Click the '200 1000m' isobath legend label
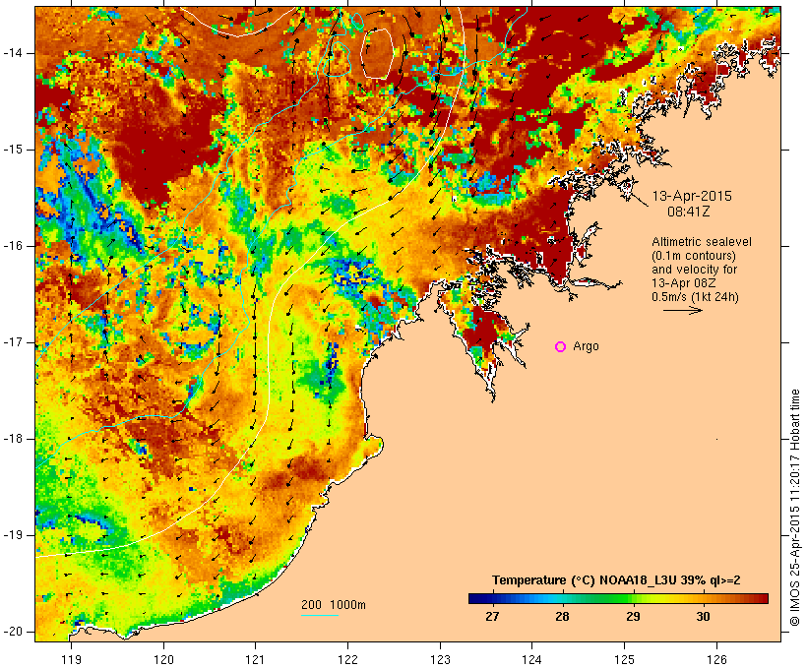This screenshot has width=807, height=669. pos(334,605)
